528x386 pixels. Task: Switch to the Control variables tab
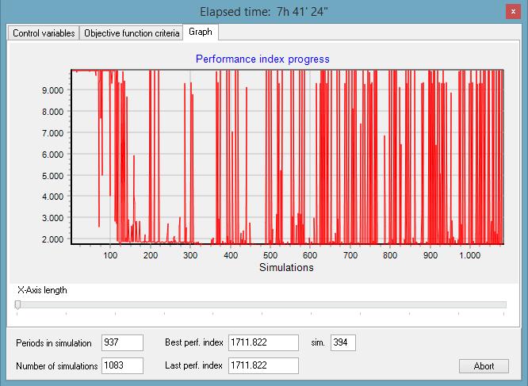[44, 33]
